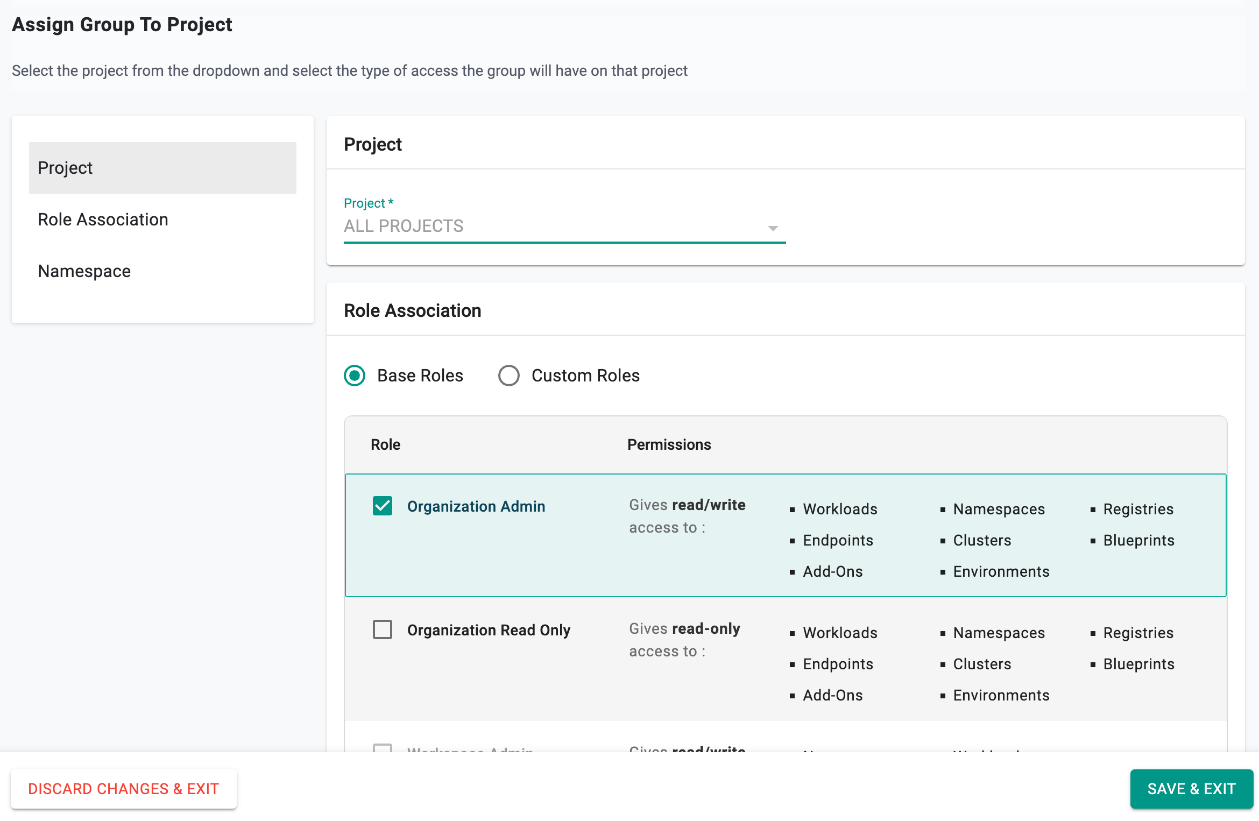
Task: Uncheck the Organization Admin checkbox
Action: point(383,506)
